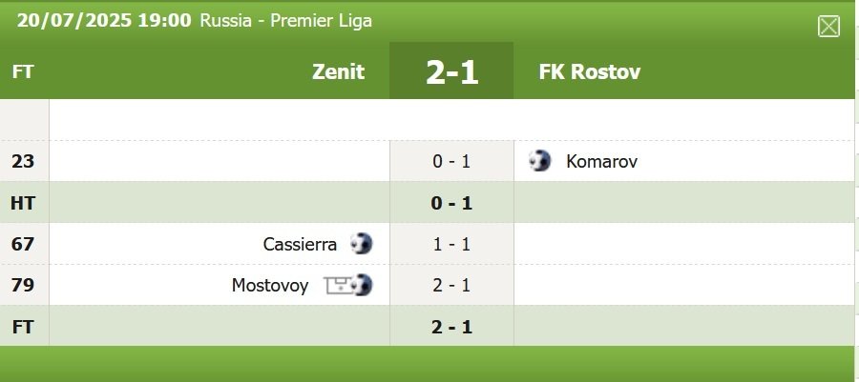Select the minute 79 event row
The width and height of the screenshot is (859, 382).
[23, 285]
